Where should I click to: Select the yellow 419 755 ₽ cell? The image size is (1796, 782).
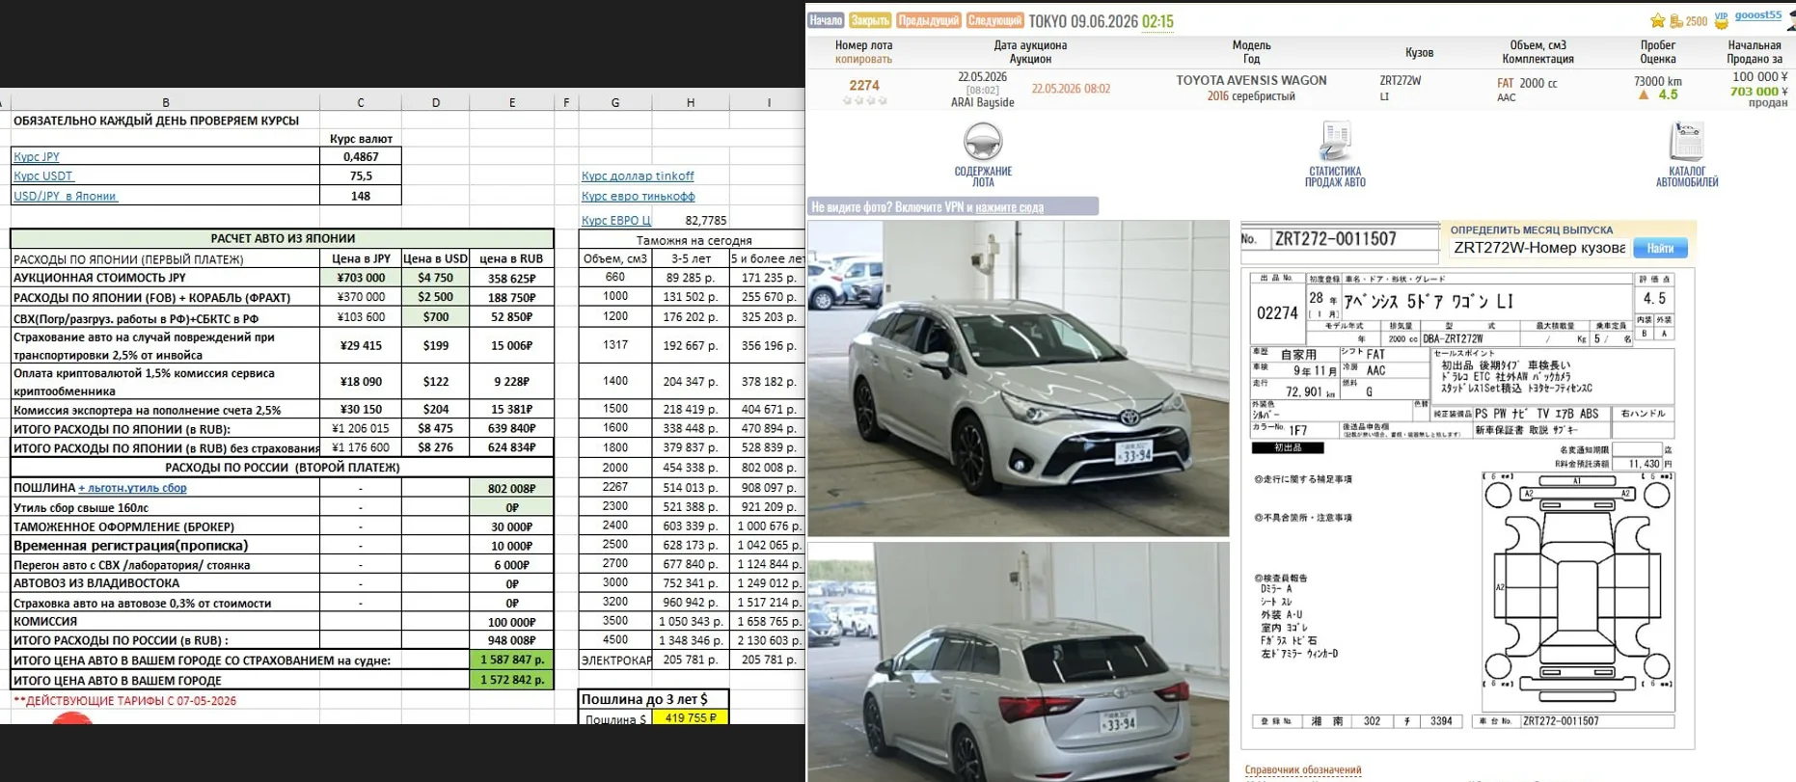[691, 717]
